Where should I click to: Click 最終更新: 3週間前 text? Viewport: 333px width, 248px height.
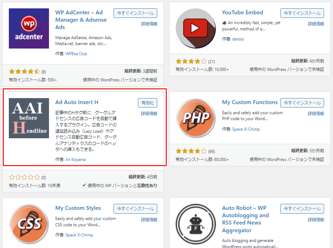click(x=141, y=71)
